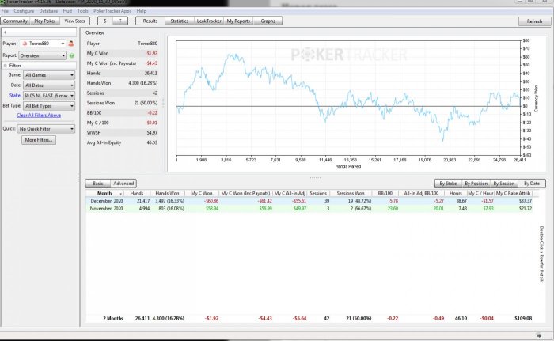554x341 pixels.
Task: Click the green refresh icon next to Report
Action: 72,56
